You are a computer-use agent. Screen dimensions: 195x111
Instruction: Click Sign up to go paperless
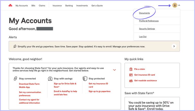click(100, 91)
